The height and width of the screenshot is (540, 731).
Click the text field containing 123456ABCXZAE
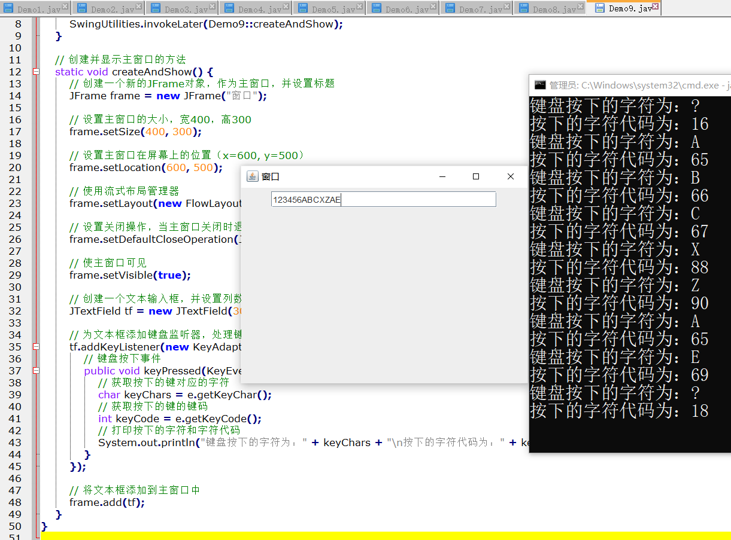point(383,200)
